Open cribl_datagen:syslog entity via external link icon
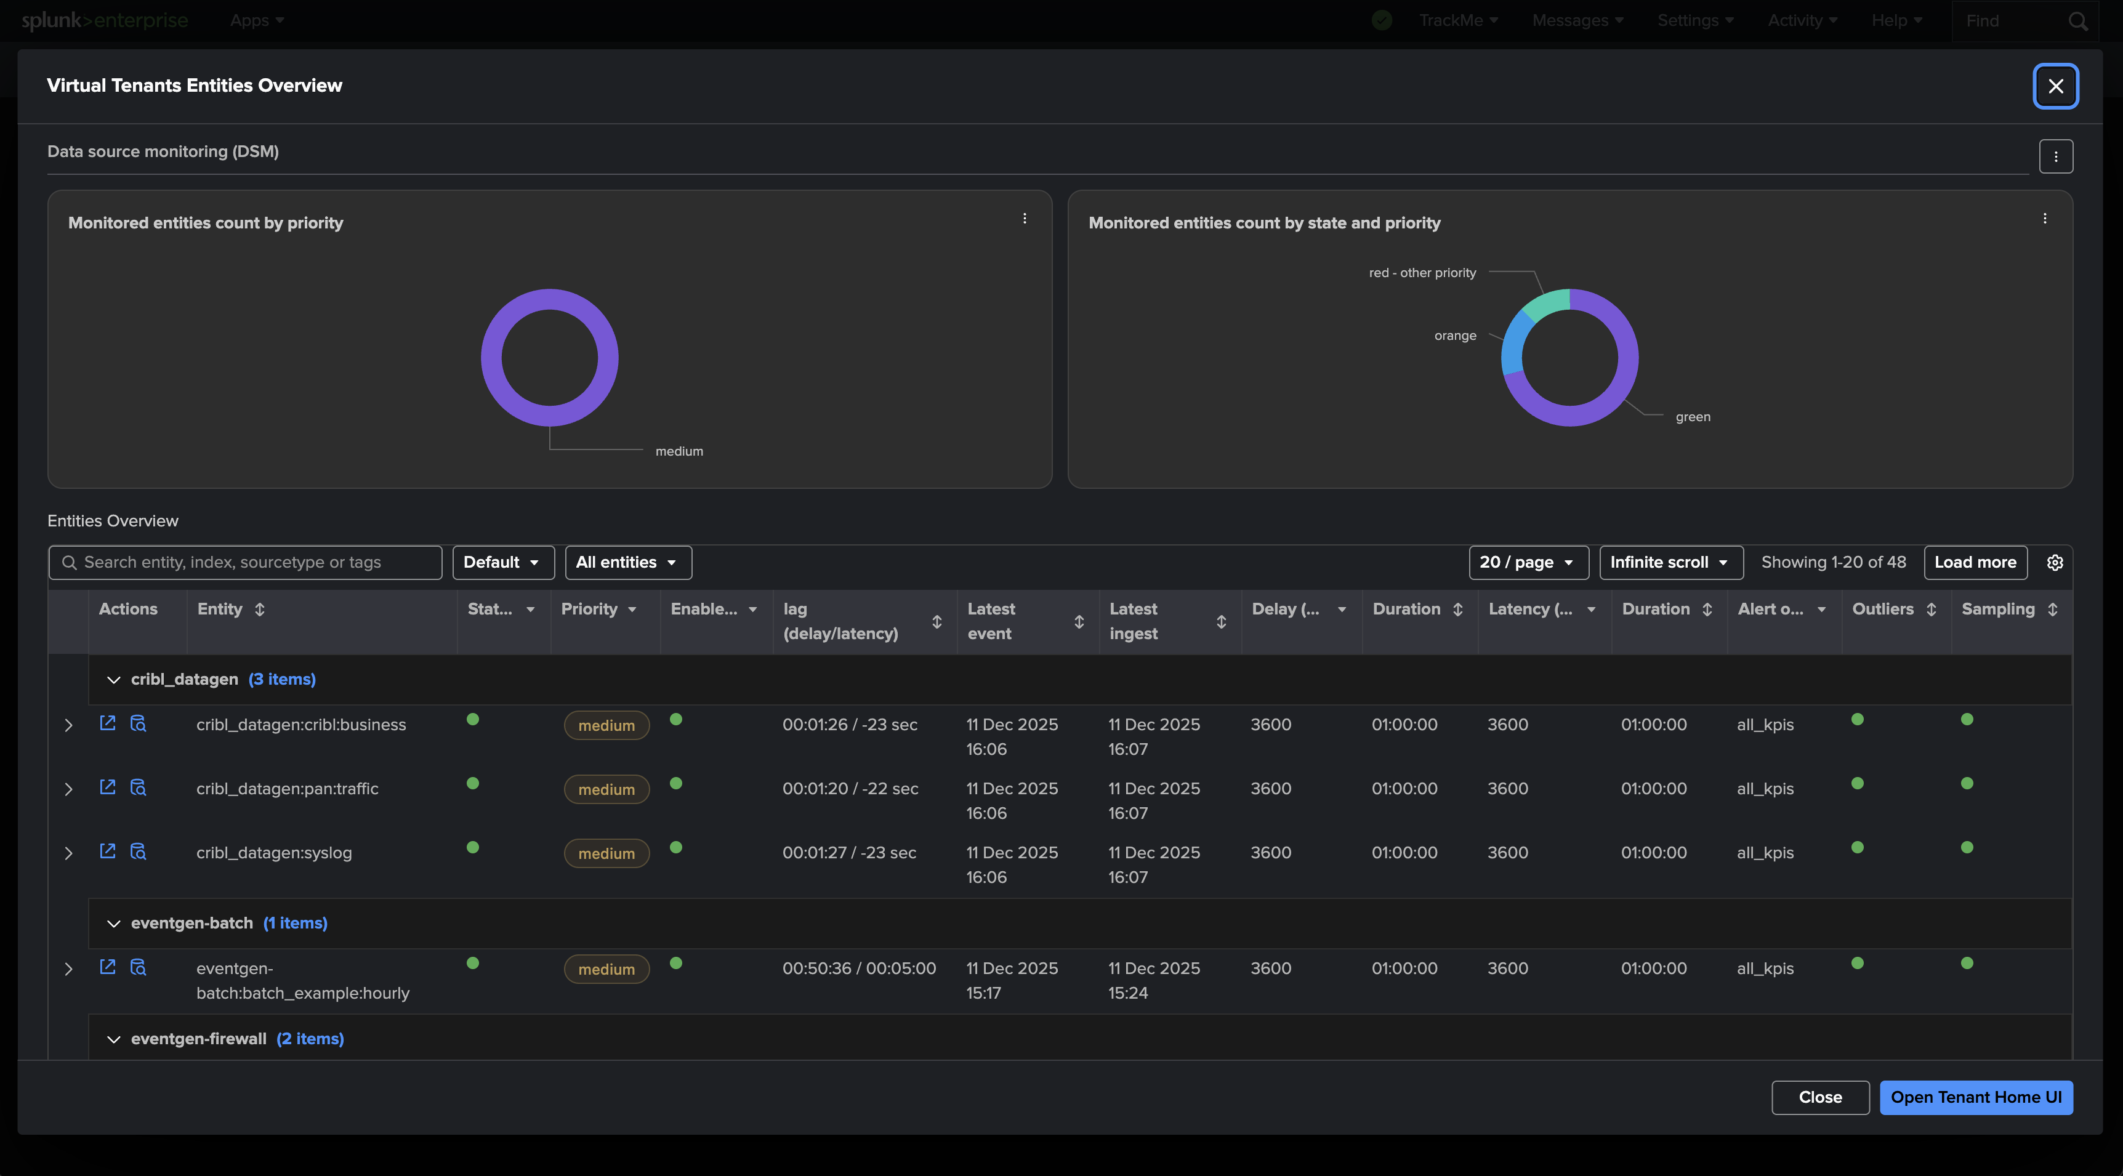Image resolution: width=2123 pixels, height=1176 pixels. coord(107,850)
